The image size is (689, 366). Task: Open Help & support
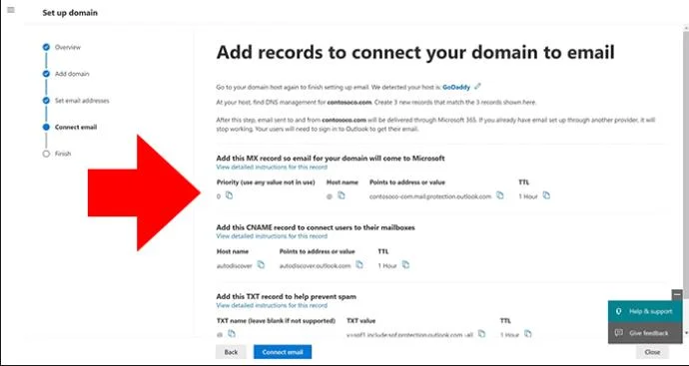[645, 311]
